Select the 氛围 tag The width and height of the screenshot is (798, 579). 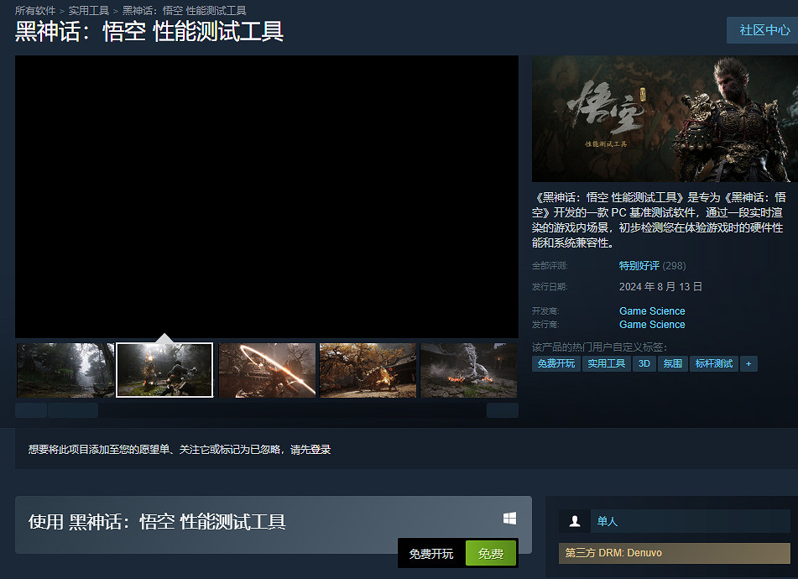673,363
